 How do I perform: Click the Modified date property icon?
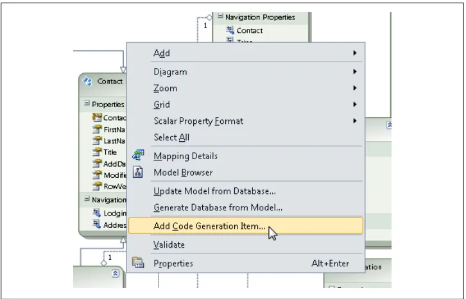97,175
